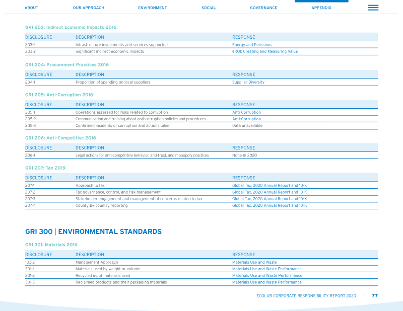Open the Supplier Diversity link
The image size is (403, 311).
[248, 82]
